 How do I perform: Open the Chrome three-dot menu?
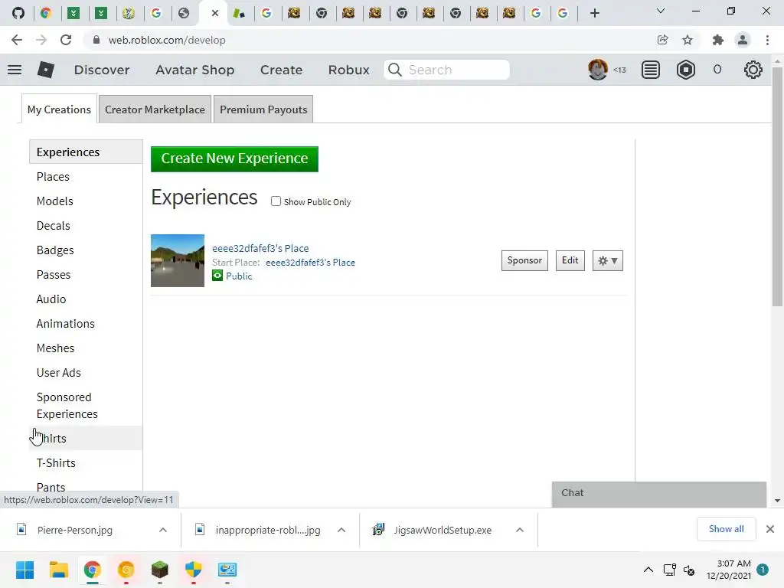[x=767, y=40]
